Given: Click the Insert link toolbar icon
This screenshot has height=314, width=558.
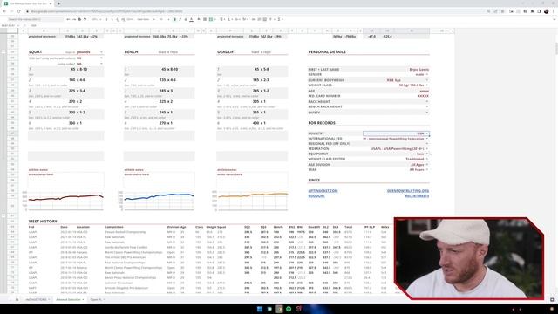Looking at the screenshot, I should [254, 19].
